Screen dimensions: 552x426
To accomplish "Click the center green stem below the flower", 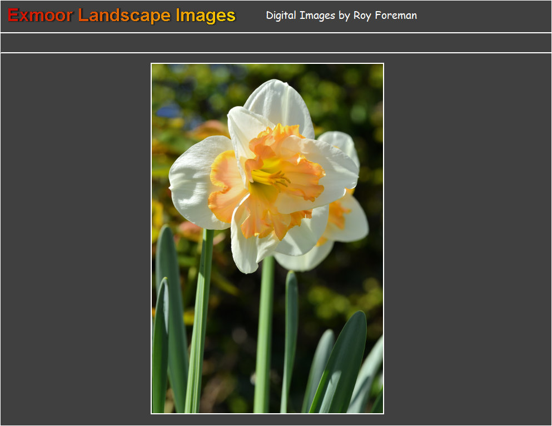I will point(265,333).
